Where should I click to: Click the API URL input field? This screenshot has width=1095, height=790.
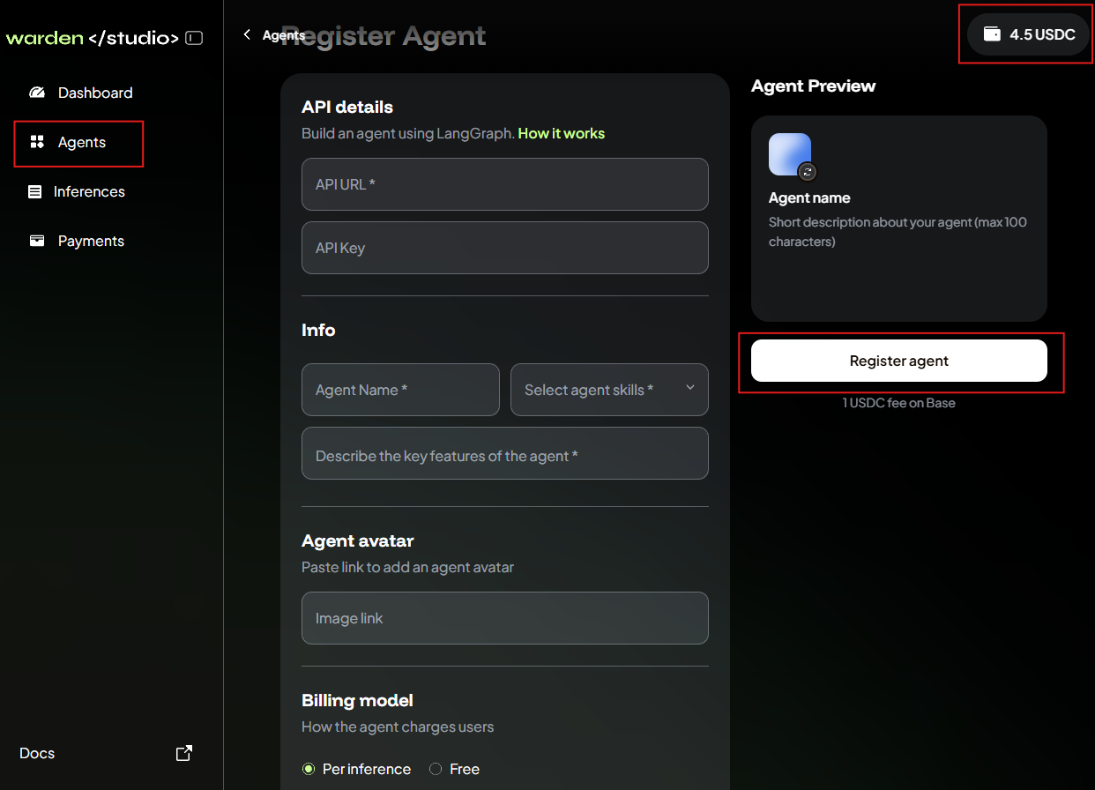pos(504,184)
